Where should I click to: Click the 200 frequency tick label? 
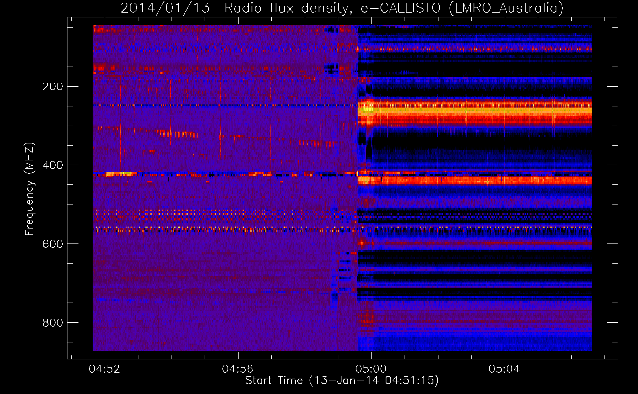tap(53, 86)
